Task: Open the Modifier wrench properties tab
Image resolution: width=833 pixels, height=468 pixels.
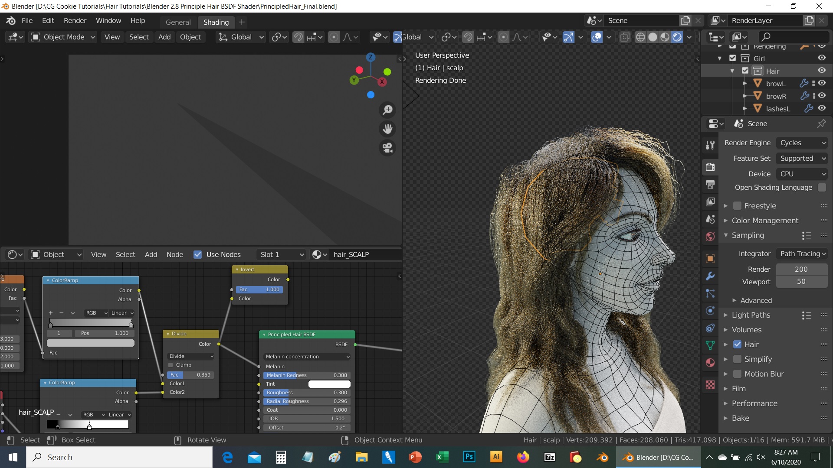Action: click(710, 276)
